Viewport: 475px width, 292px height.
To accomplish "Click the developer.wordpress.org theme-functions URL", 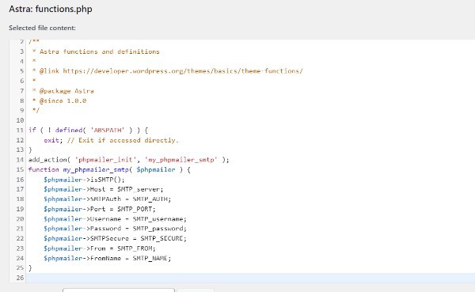I will 183,71.
